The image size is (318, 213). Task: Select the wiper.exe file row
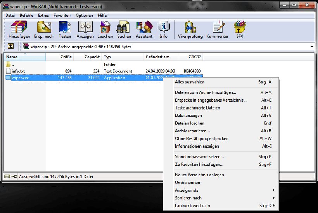coord(104,78)
